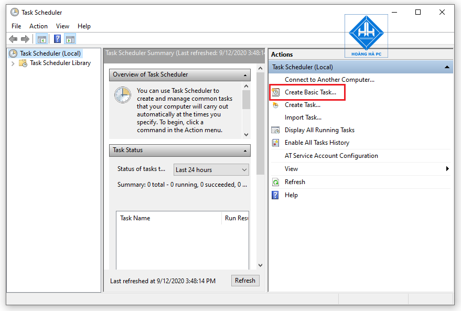Image resolution: width=461 pixels, height=311 pixels.
Task: Open the File menu
Action: coord(16,26)
